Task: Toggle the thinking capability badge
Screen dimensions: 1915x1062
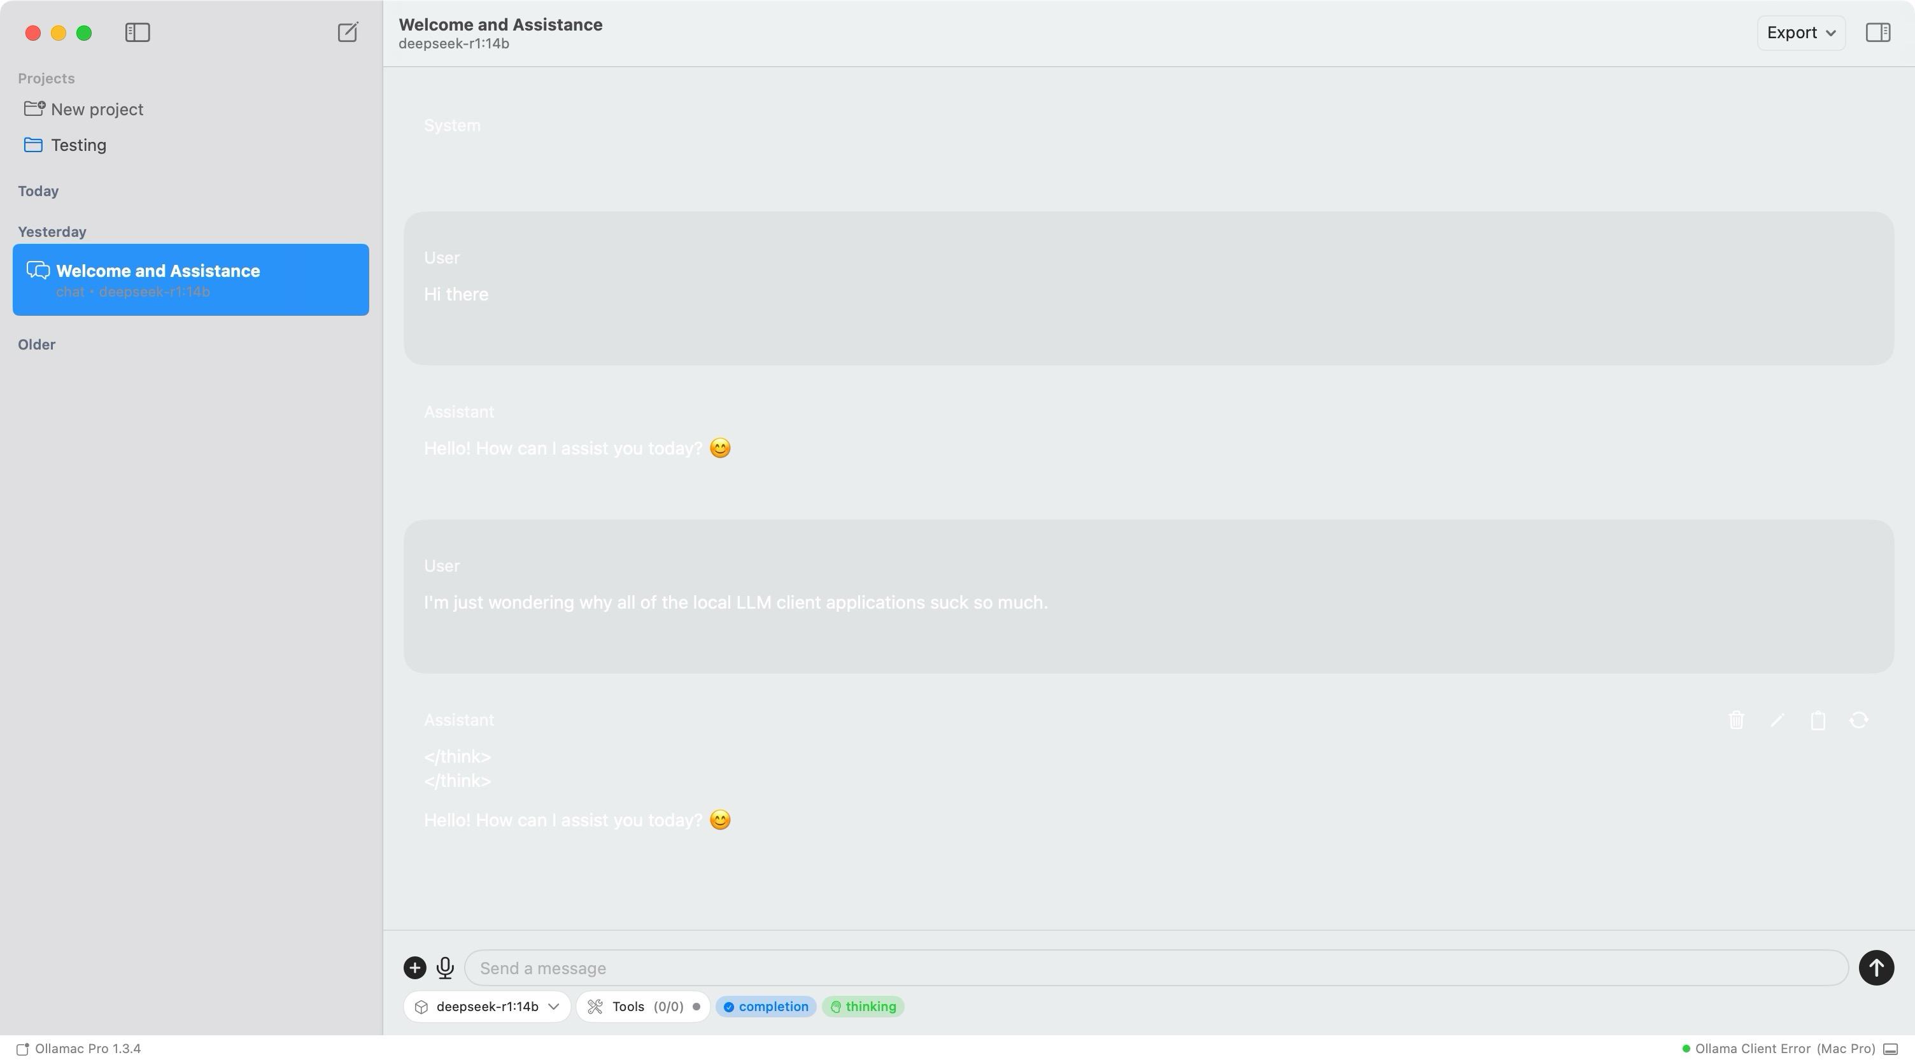Action: (863, 1006)
